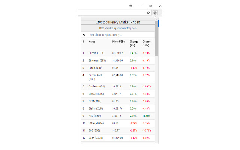This screenshot has height=150, width=240.
Task: Close the browser window
Action: 160,6
